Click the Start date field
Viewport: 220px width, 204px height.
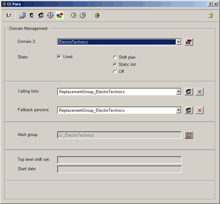coord(119,169)
